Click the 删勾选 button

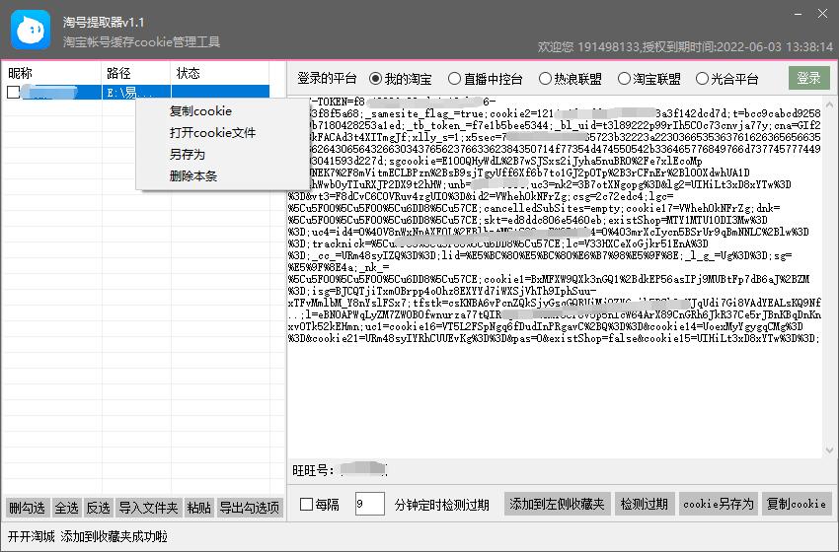(x=28, y=507)
